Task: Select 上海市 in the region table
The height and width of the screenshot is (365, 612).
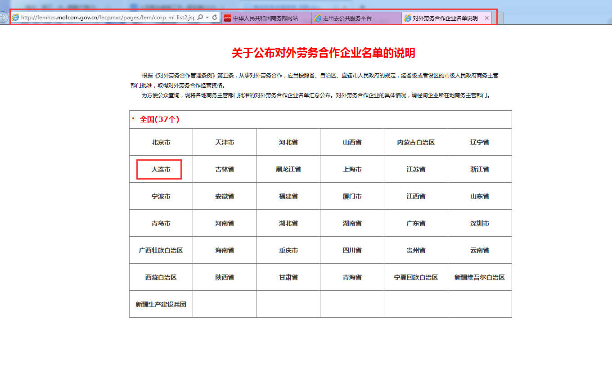Action: [352, 169]
